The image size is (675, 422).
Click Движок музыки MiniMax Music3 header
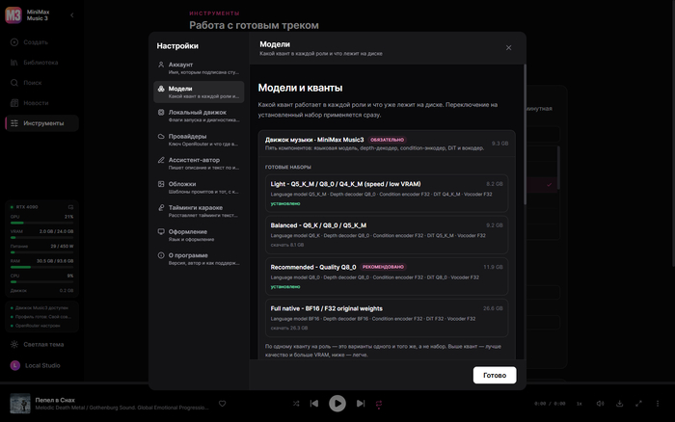[x=387, y=144]
